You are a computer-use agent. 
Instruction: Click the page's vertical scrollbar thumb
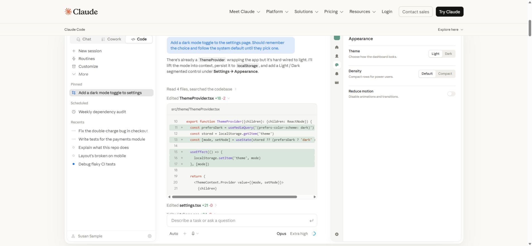530,28
